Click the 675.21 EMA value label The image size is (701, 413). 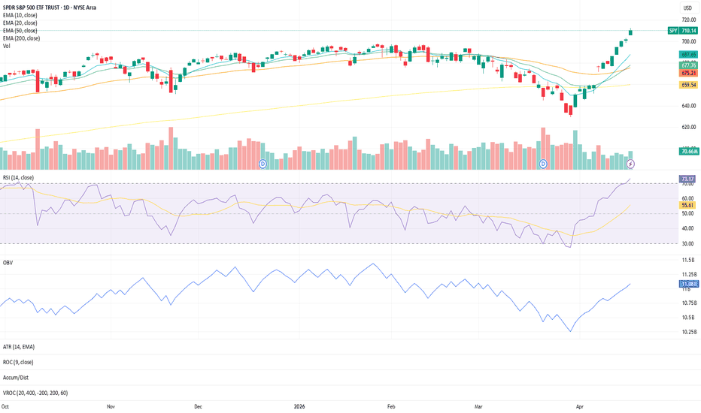688,73
